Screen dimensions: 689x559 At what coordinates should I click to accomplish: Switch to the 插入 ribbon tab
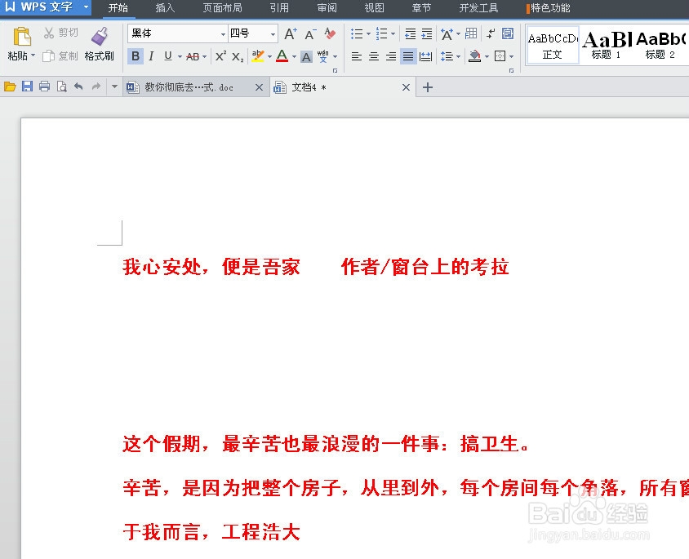(165, 8)
